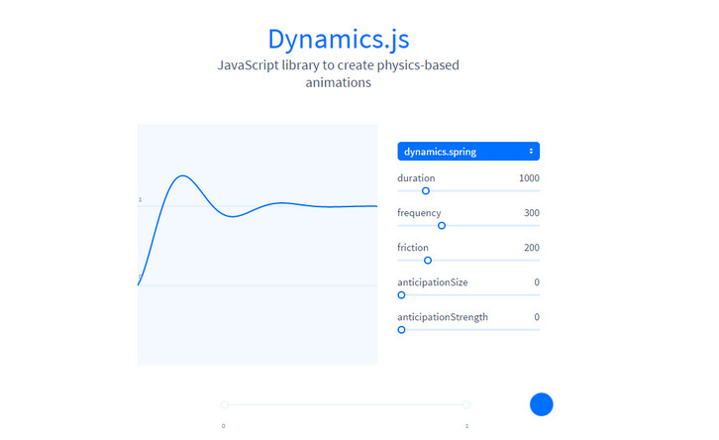Click the 'anticipationSize' parameter label

(432, 282)
